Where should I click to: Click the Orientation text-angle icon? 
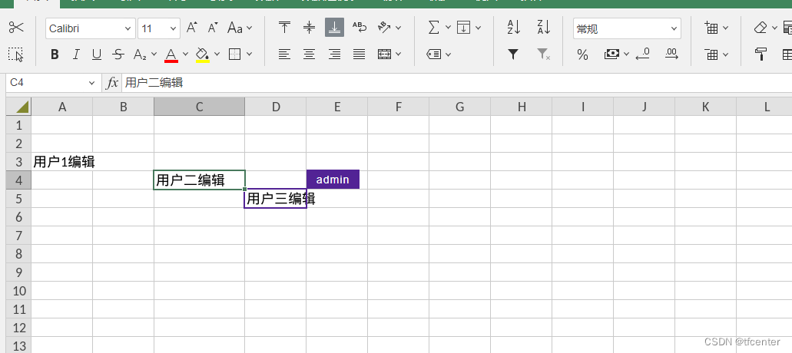click(x=384, y=28)
